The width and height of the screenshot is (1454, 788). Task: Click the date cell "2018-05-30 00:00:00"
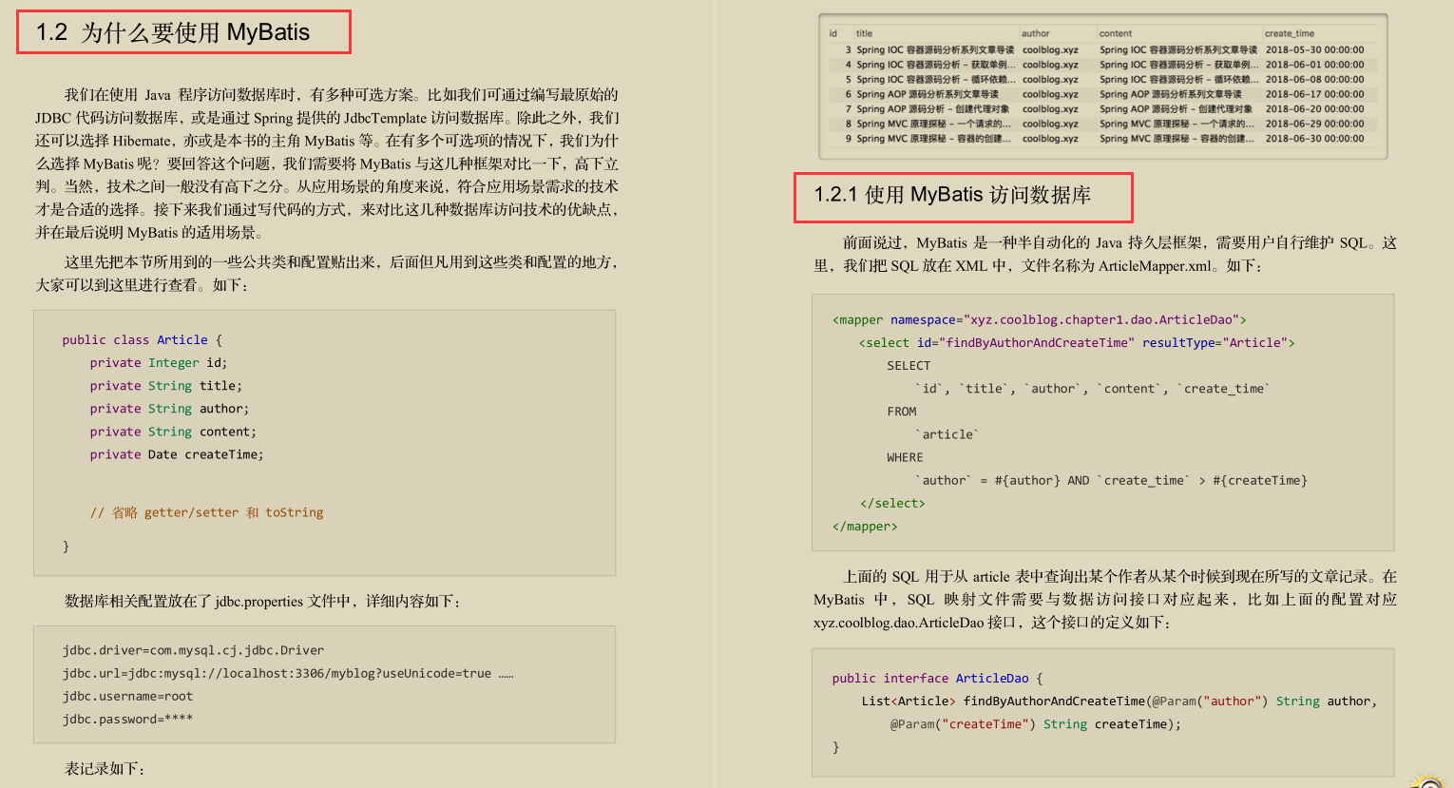tap(1314, 49)
